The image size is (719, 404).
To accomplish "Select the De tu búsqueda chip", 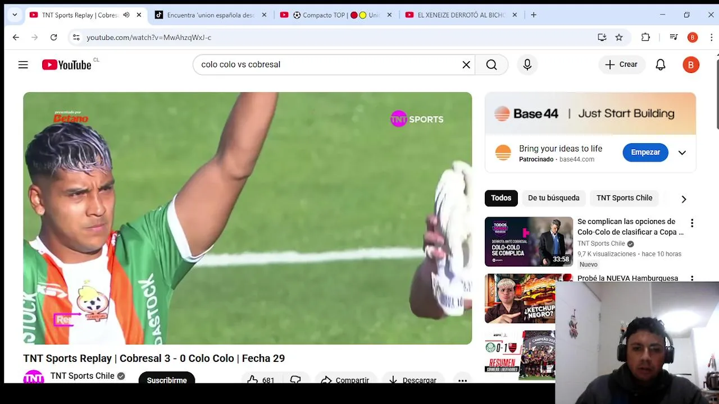I will point(553,198).
